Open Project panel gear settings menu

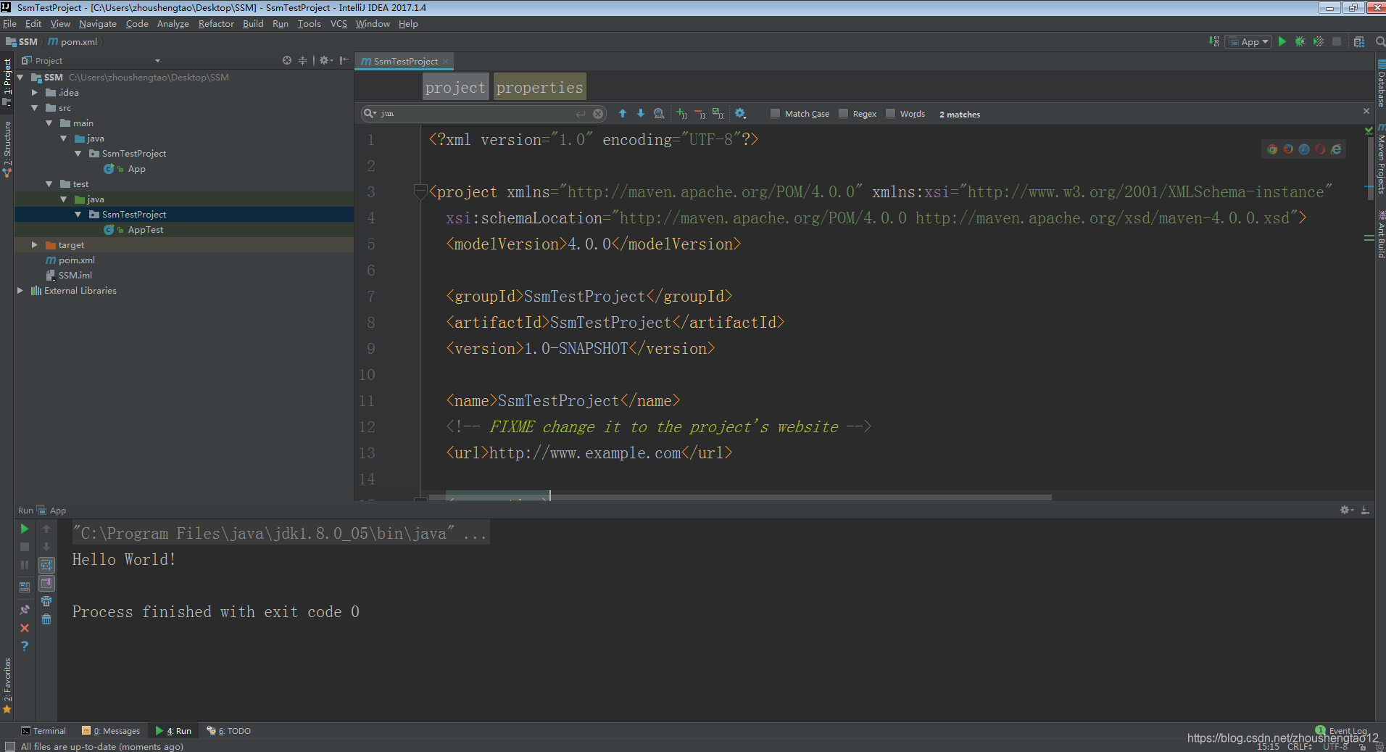tap(325, 60)
